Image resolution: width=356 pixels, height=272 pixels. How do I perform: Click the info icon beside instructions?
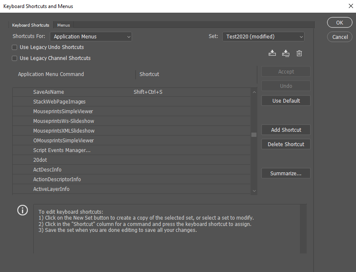[x=22, y=210]
